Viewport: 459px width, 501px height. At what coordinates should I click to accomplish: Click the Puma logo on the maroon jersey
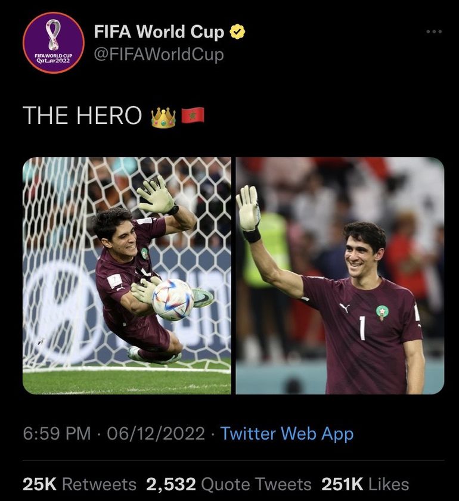click(343, 308)
